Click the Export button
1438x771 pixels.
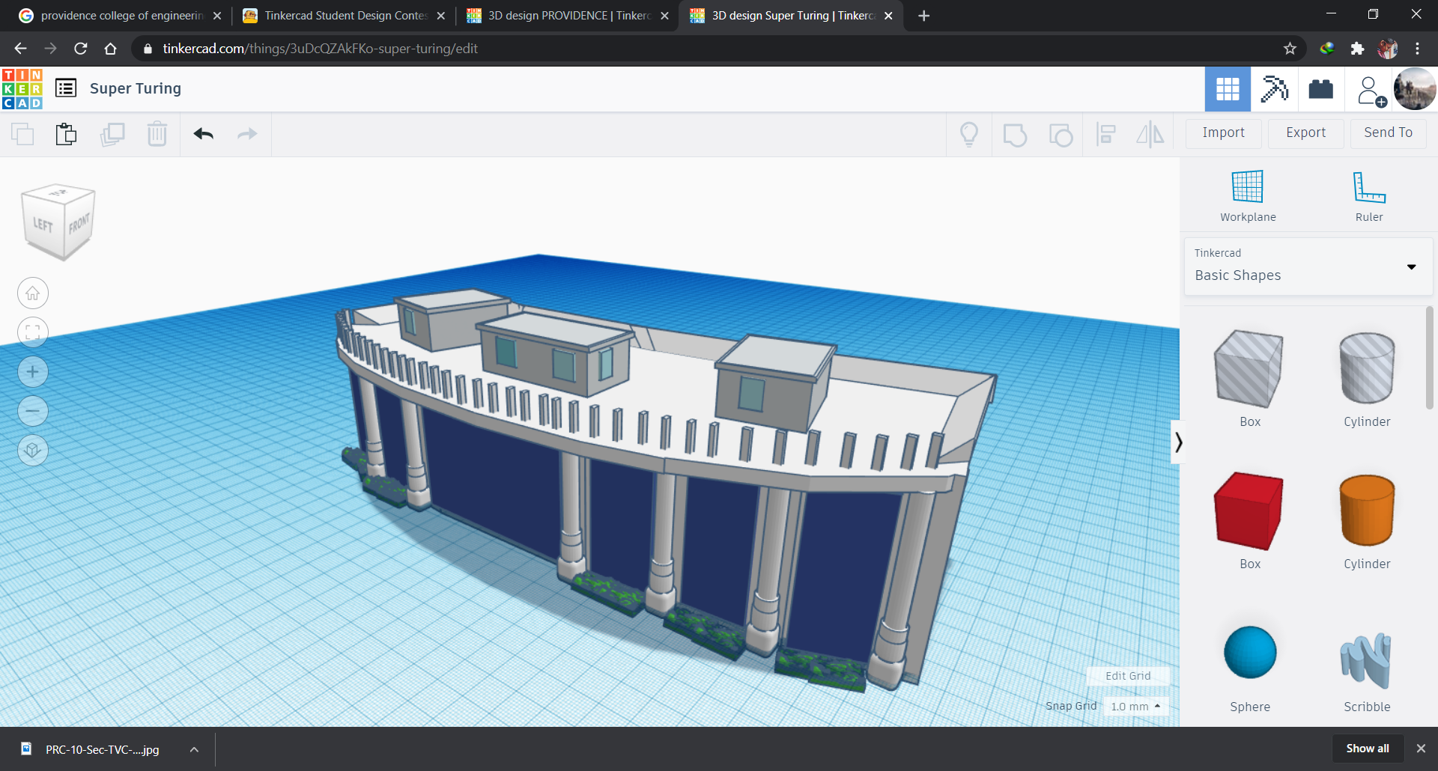click(1306, 133)
